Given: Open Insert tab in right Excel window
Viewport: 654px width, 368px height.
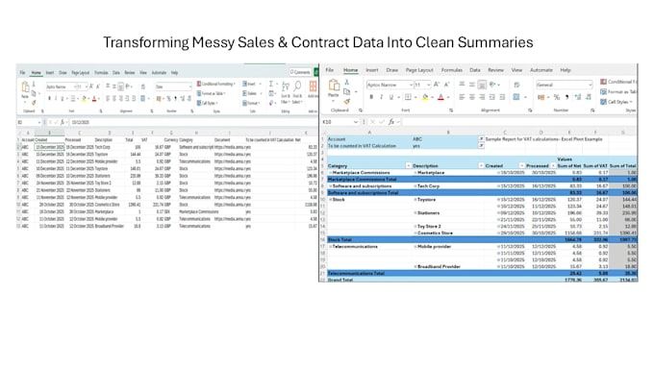Looking at the screenshot, I should pos(372,70).
